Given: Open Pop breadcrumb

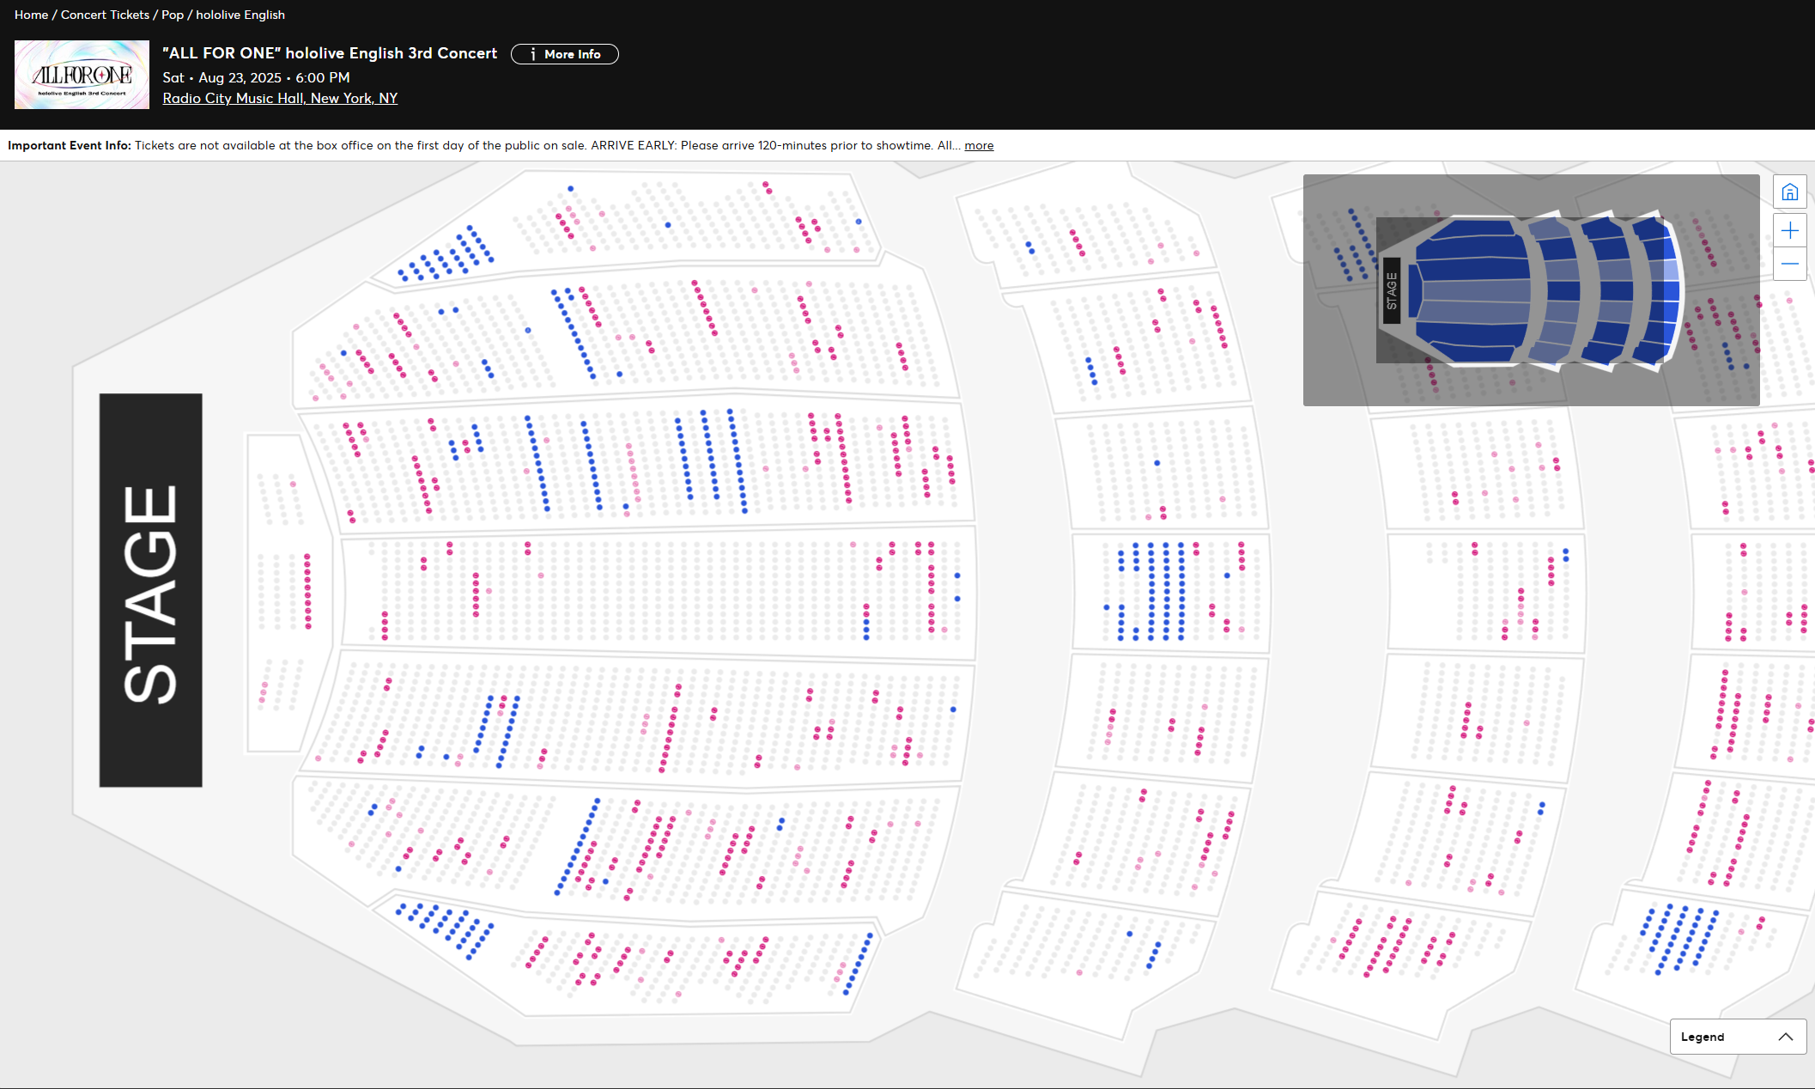Looking at the screenshot, I should (x=173, y=15).
